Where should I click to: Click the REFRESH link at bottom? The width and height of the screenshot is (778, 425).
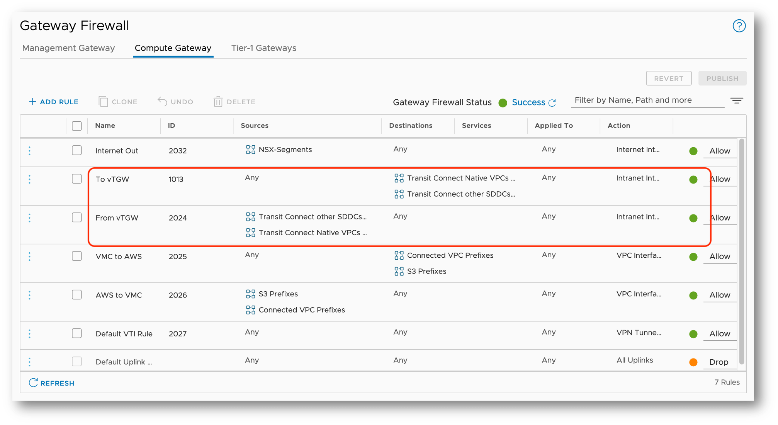coord(52,383)
